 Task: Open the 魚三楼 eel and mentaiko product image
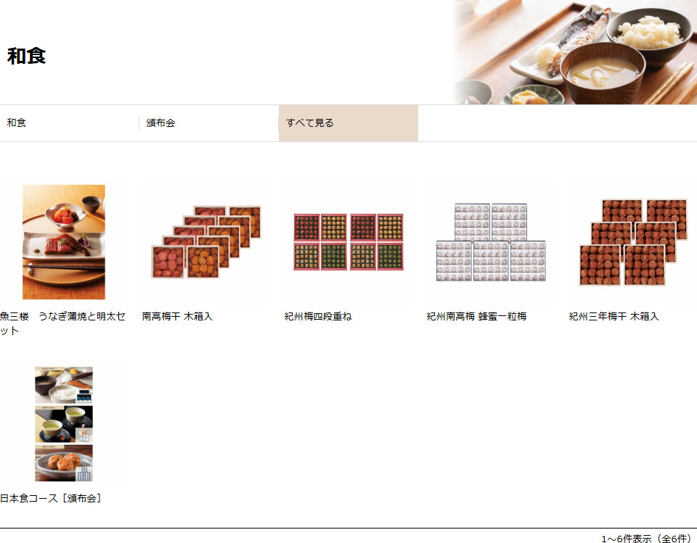[x=64, y=242]
